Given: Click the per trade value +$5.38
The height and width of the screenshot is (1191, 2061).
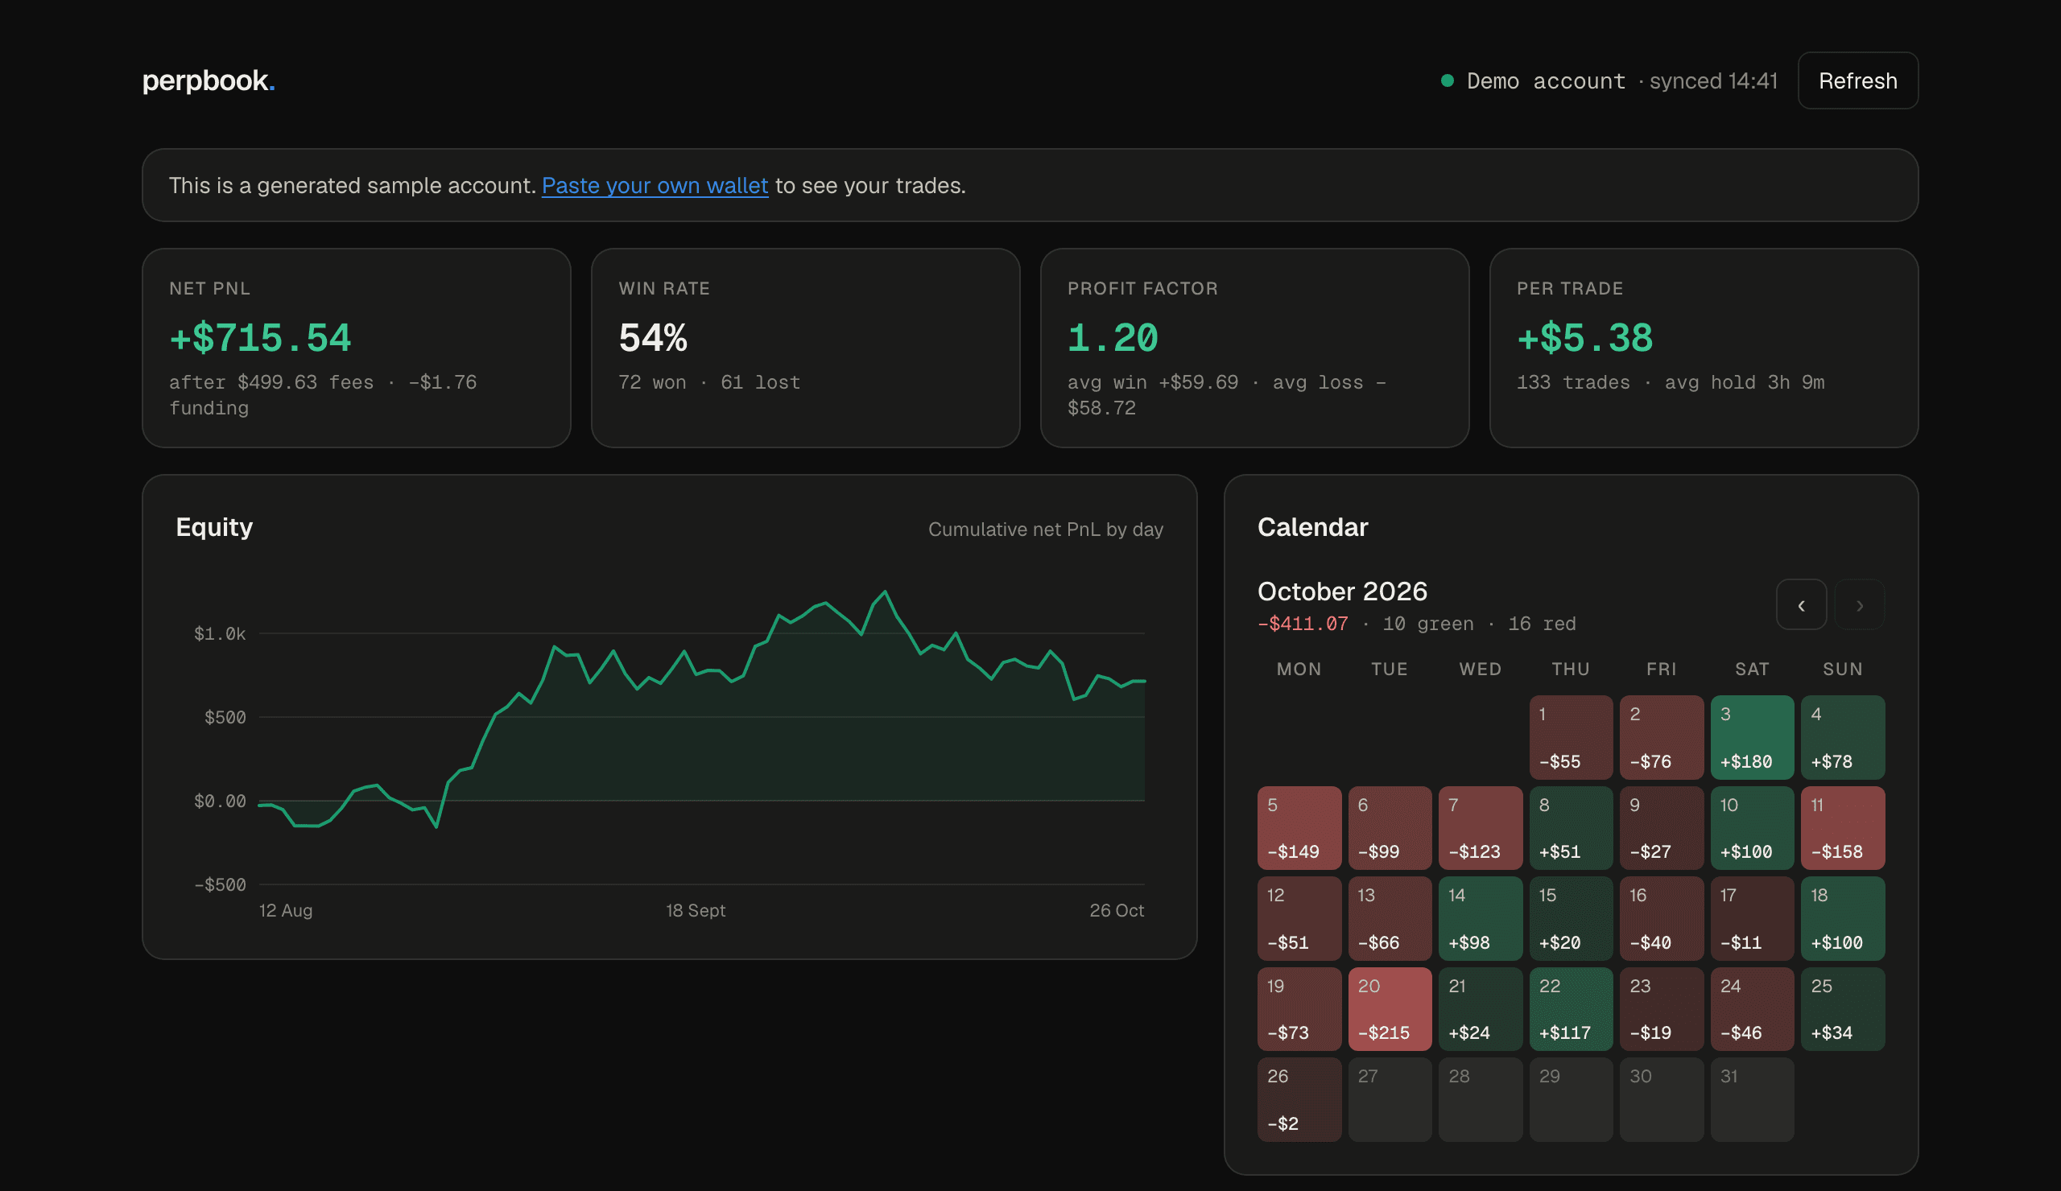Looking at the screenshot, I should (1584, 338).
